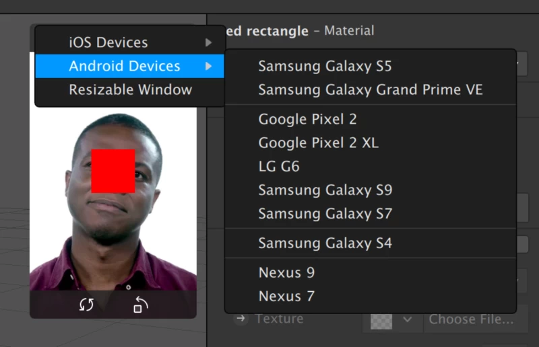The image size is (539, 347).
Task: Choose Samsung Galaxy S5 device
Action: [x=325, y=66]
